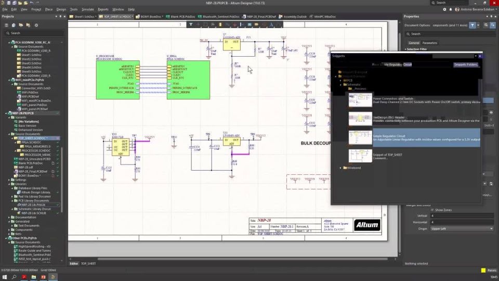The image size is (499, 281).
Task: Open the Reports menu
Action: (103, 9)
